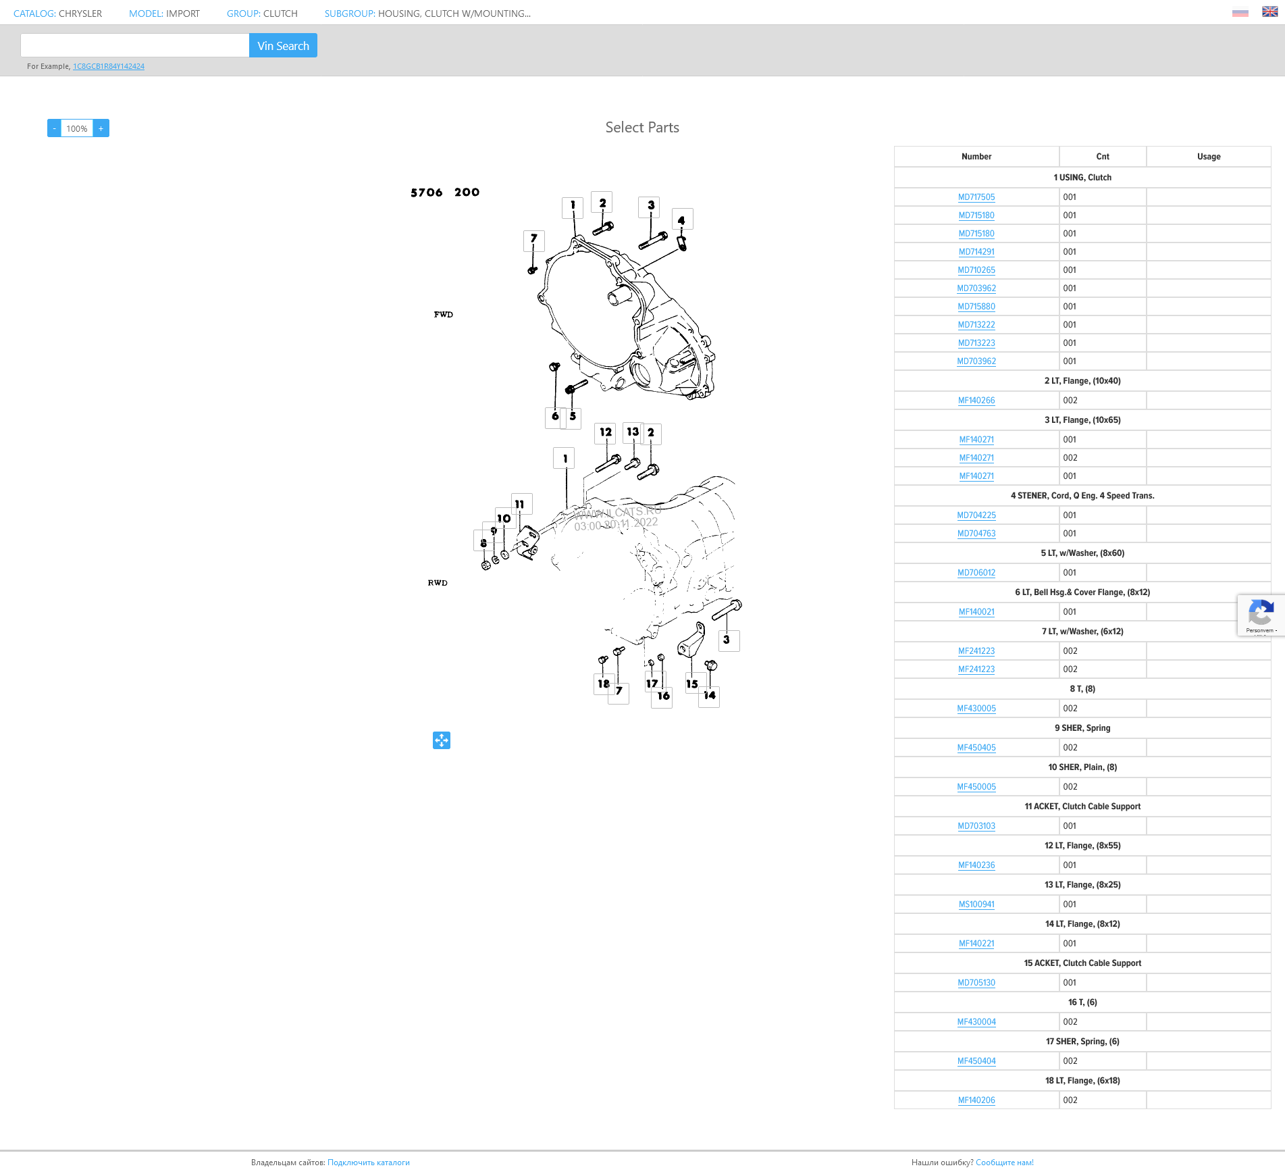Click callout 15 bracket label in diagram
This screenshot has height=1174, width=1285.
(693, 684)
